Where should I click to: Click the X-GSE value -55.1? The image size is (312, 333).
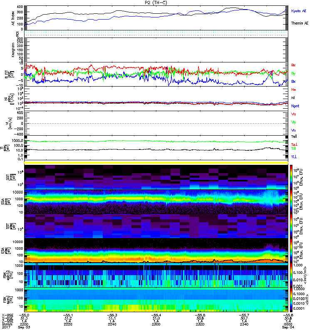(68, 315)
